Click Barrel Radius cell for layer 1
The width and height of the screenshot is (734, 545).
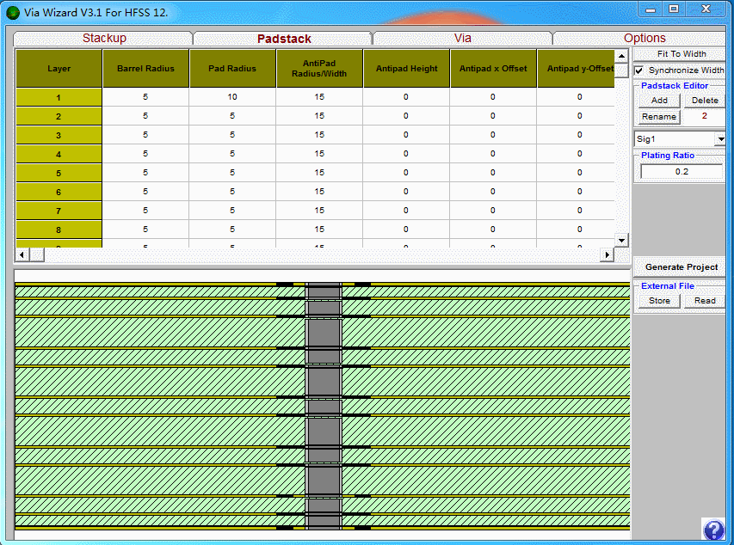coord(145,97)
